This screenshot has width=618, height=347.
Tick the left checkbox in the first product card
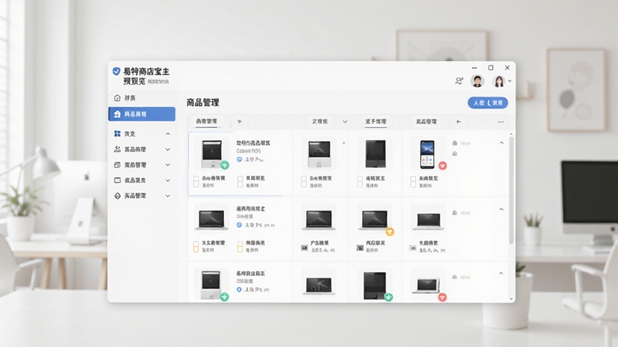196,181
